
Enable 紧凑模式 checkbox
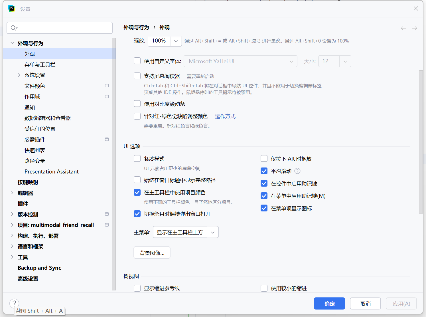[137, 159]
